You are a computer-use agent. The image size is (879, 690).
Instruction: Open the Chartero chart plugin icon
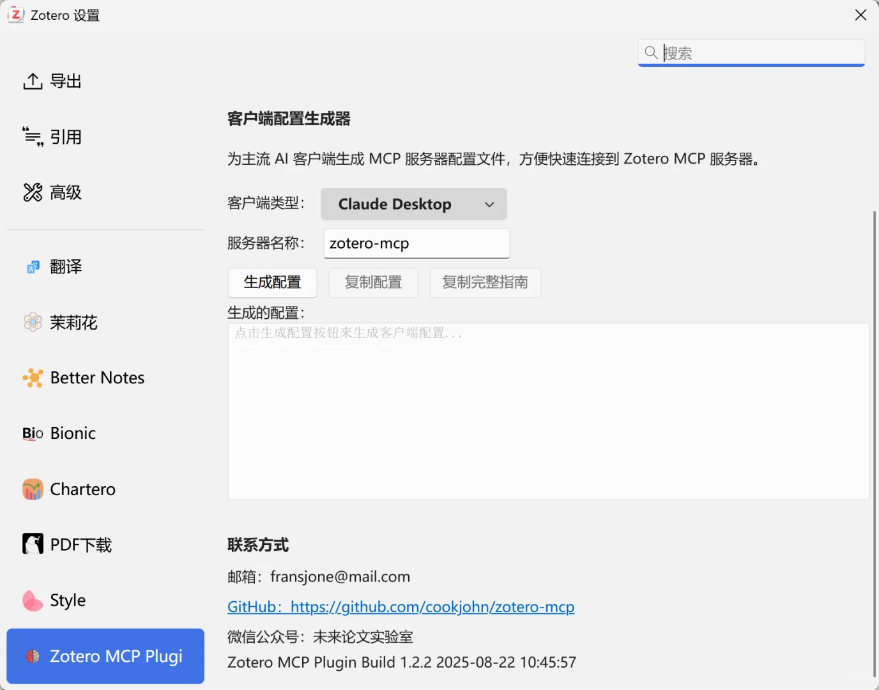[x=33, y=489]
